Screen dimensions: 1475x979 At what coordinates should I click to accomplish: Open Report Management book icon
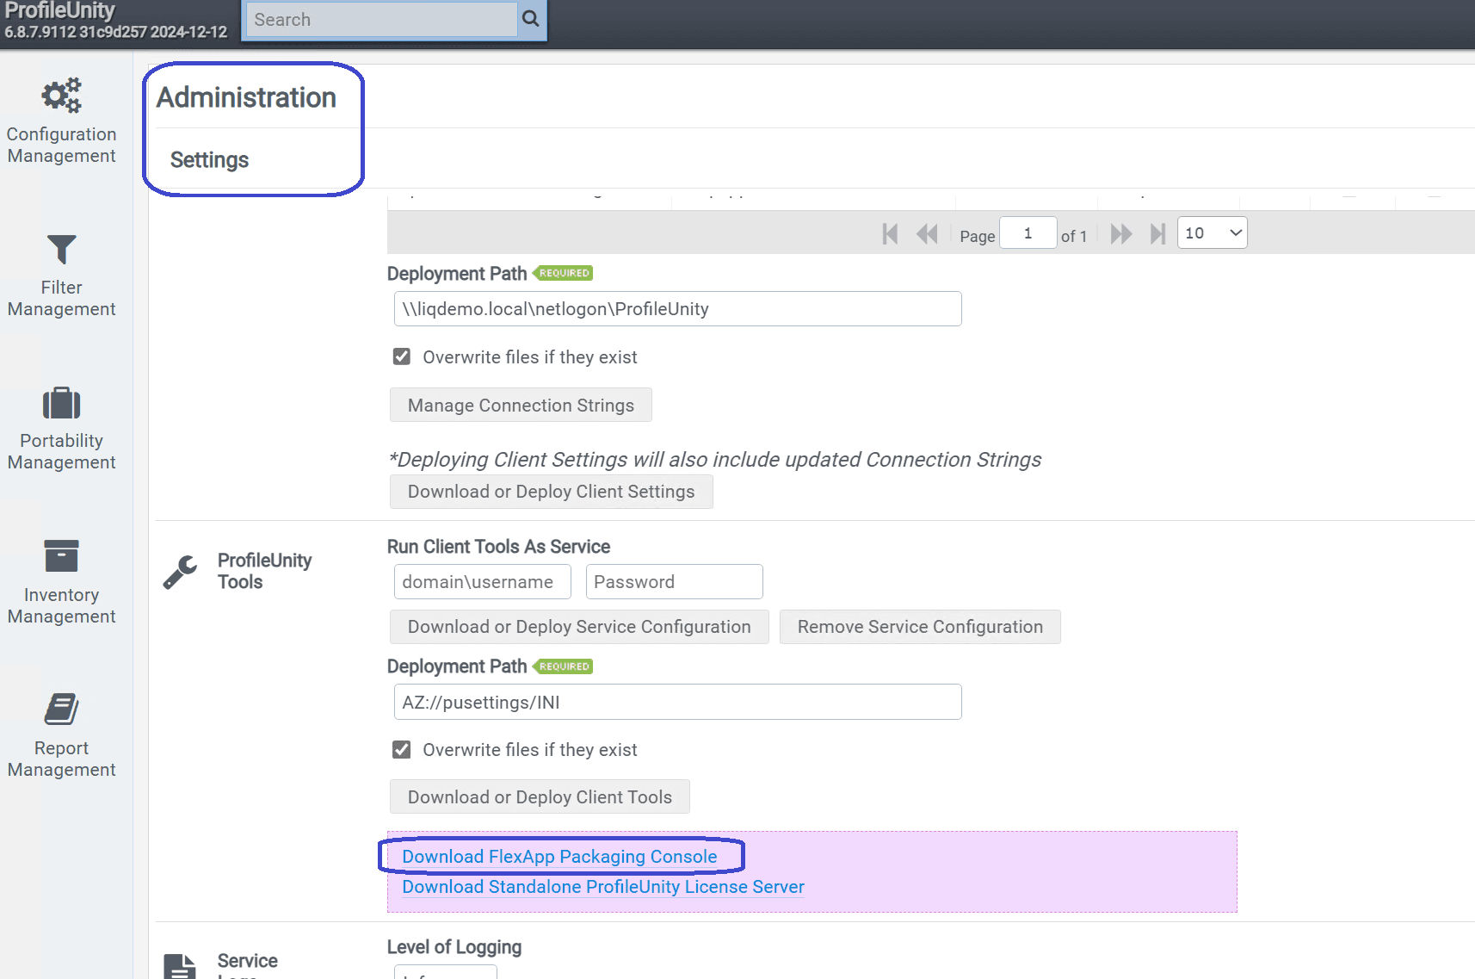click(61, 709)
